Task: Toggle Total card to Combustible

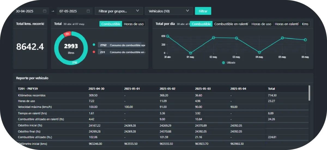Action: pos(111,24)
